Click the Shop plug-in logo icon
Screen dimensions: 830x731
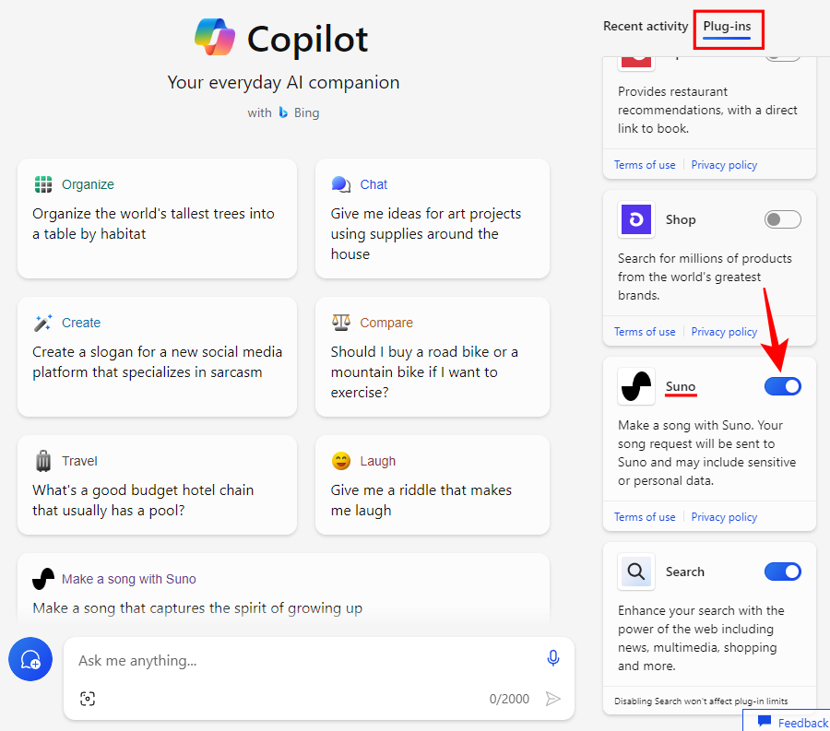(x=636, y=219)
